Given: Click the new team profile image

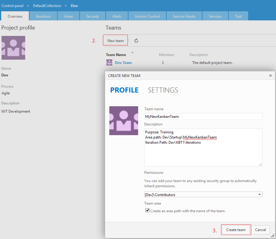Looking at the screenshot, I should coord(124,121).
